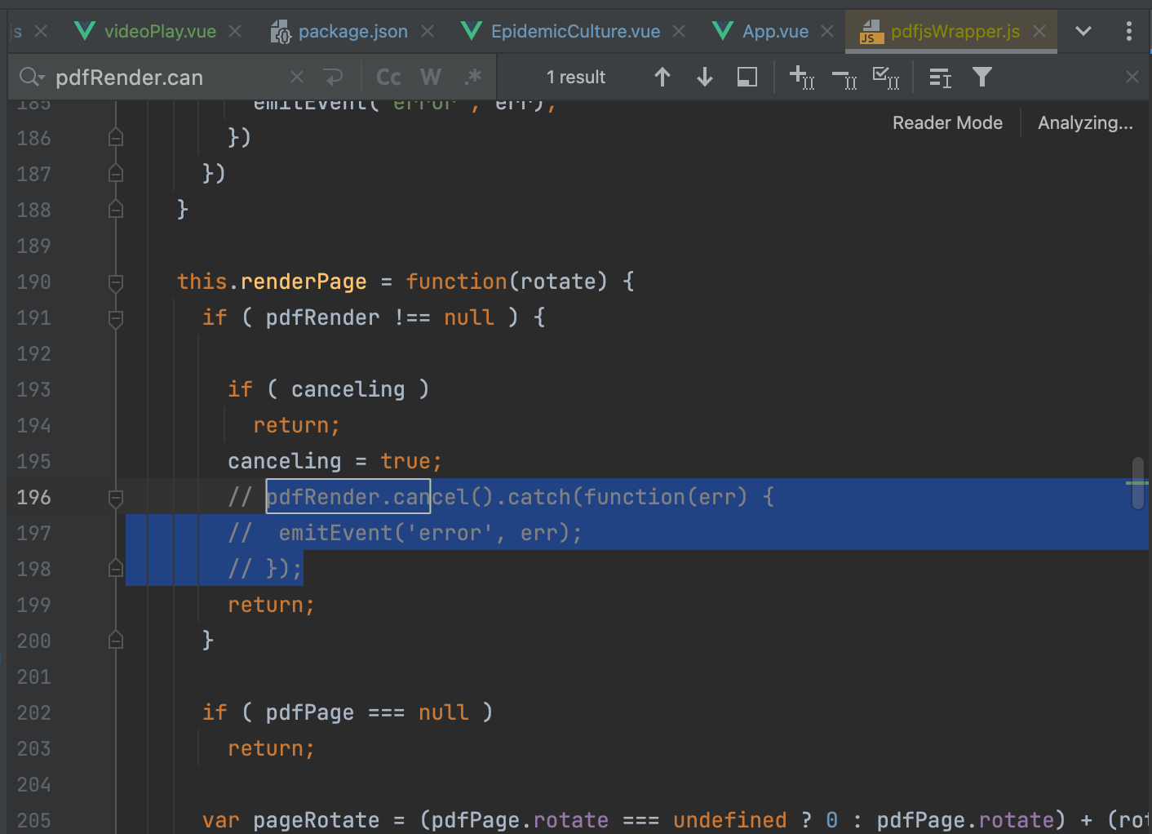This screenshot has height=834, width=1152.
Task: Close the pdfjsWrapper.js tab
Action: tap(1039, 31)
